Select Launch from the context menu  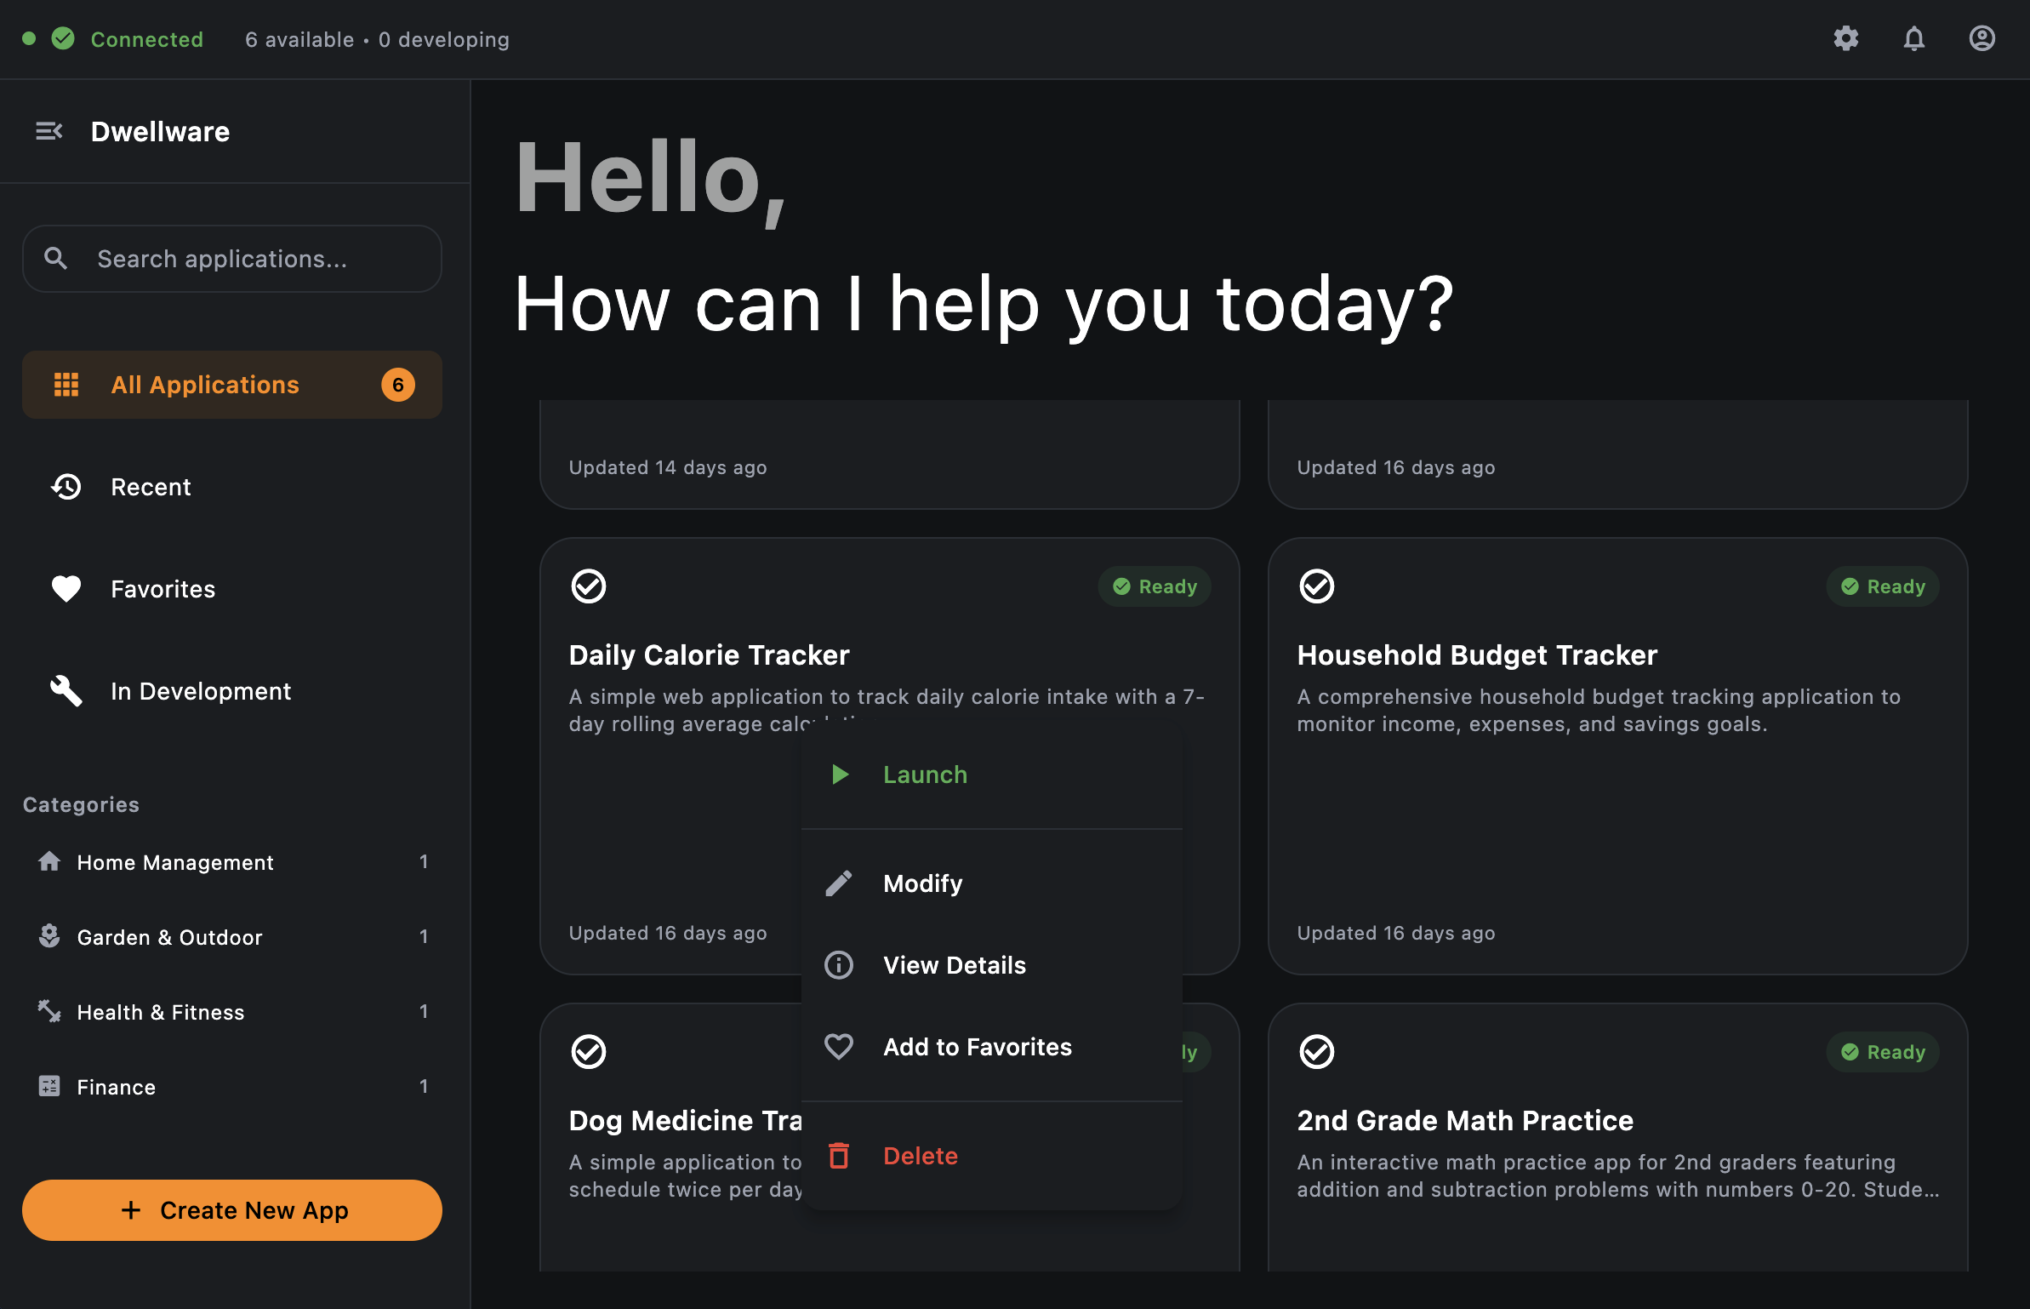pyautogui.click(x=924, y=775)
